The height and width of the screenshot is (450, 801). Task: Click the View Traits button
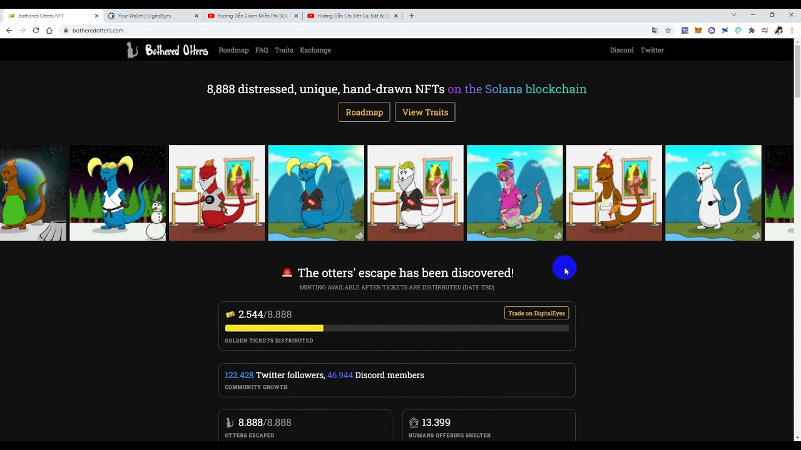[x=425, y=112]
